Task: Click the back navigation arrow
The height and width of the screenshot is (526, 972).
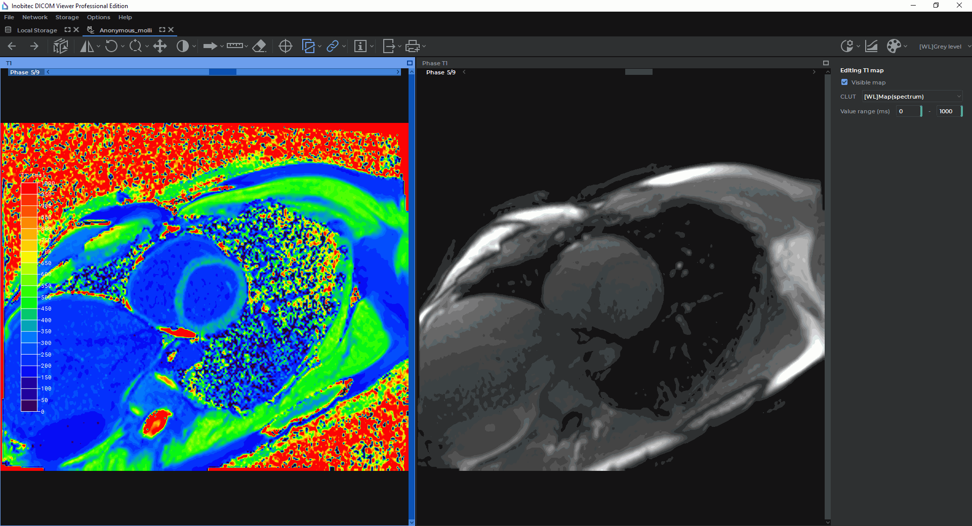Action: [12, 47]
